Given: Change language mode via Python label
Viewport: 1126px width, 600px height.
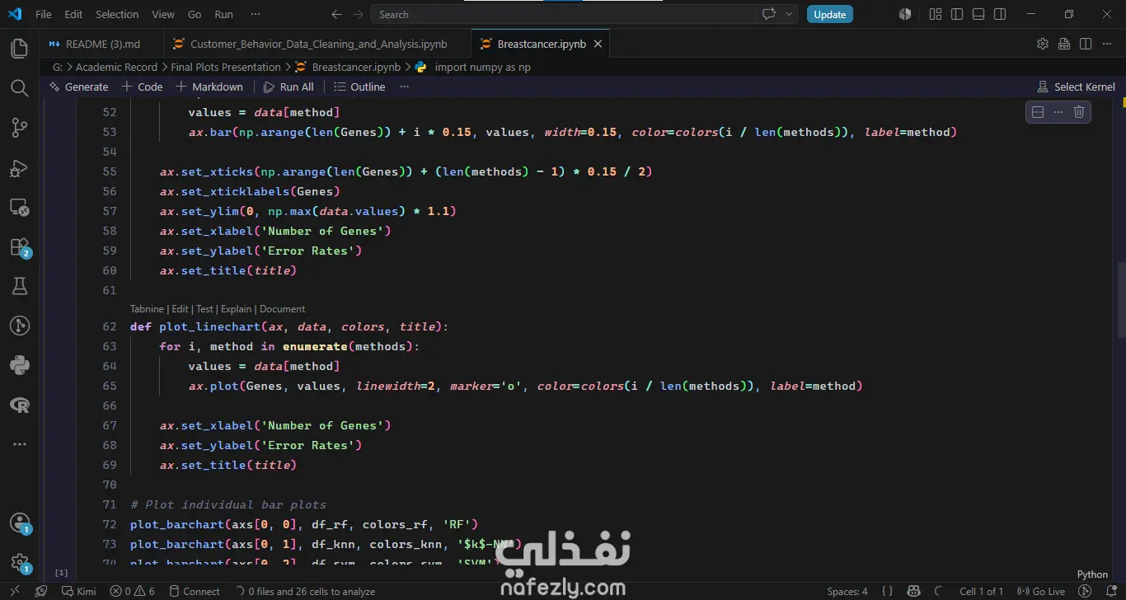Looking at the screenshot, I should point(1092,574).
